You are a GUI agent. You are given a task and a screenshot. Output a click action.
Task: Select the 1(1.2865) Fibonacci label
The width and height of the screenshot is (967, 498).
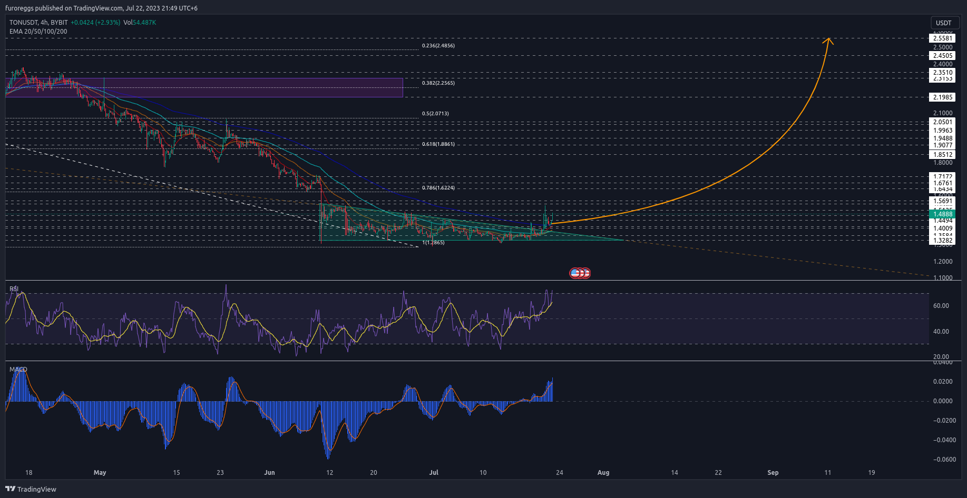(x=433, y=243)
